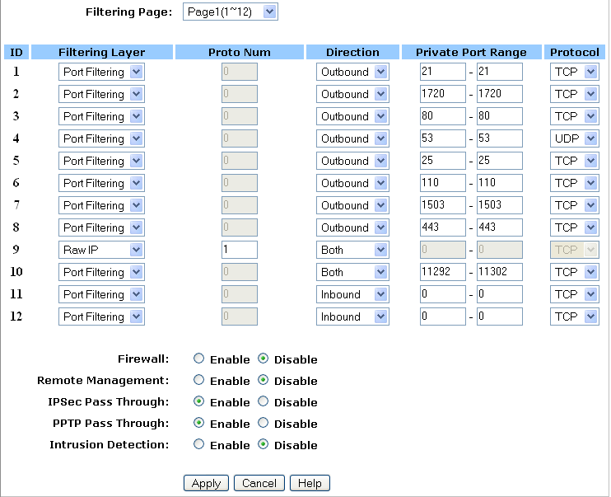
Task: Open Direction dropdown for rule 4
Action: [x=352, y=138]
